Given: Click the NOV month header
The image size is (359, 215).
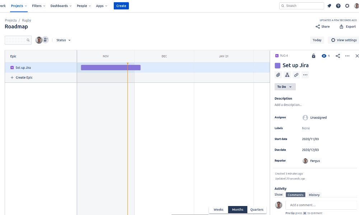Looking at the screenshot, I should click(x=106, y=56).
